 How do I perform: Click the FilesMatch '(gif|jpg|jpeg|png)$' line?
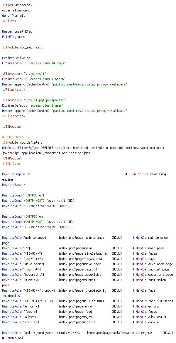(x=34, y=100)
